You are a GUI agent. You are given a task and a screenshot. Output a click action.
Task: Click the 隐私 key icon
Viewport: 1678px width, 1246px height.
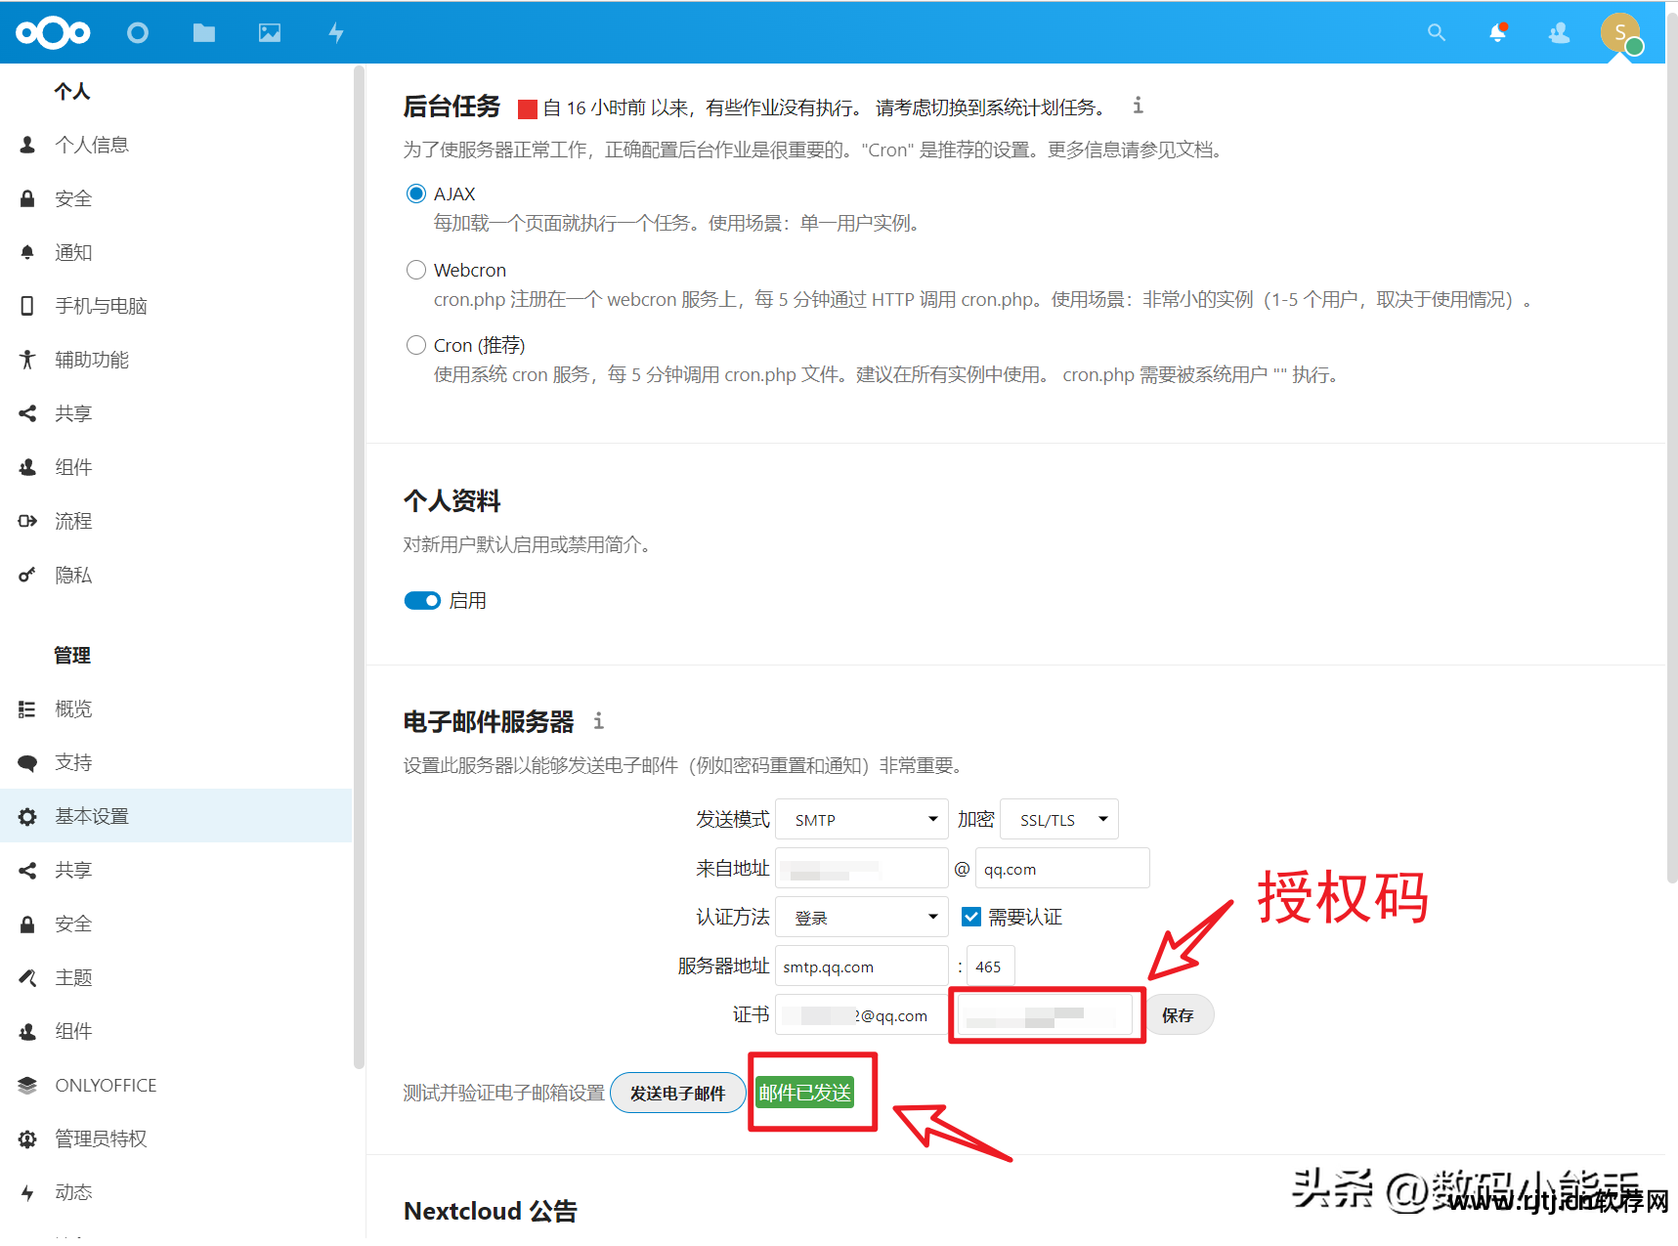[27, 575]
